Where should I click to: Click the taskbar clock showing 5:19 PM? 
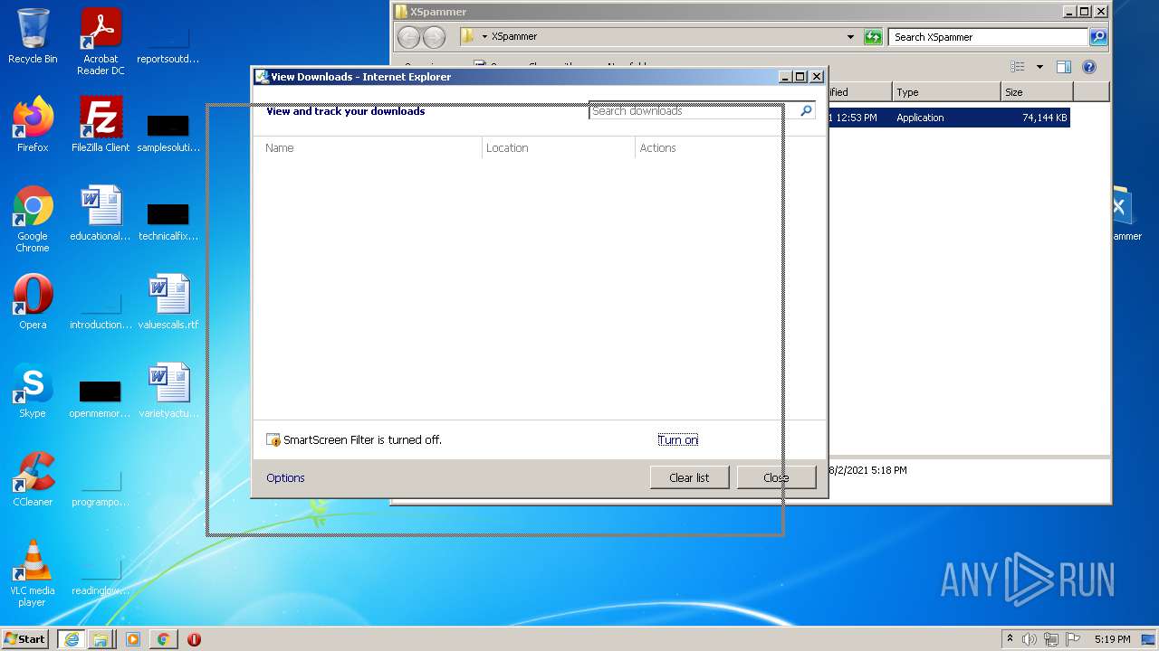1113,639
